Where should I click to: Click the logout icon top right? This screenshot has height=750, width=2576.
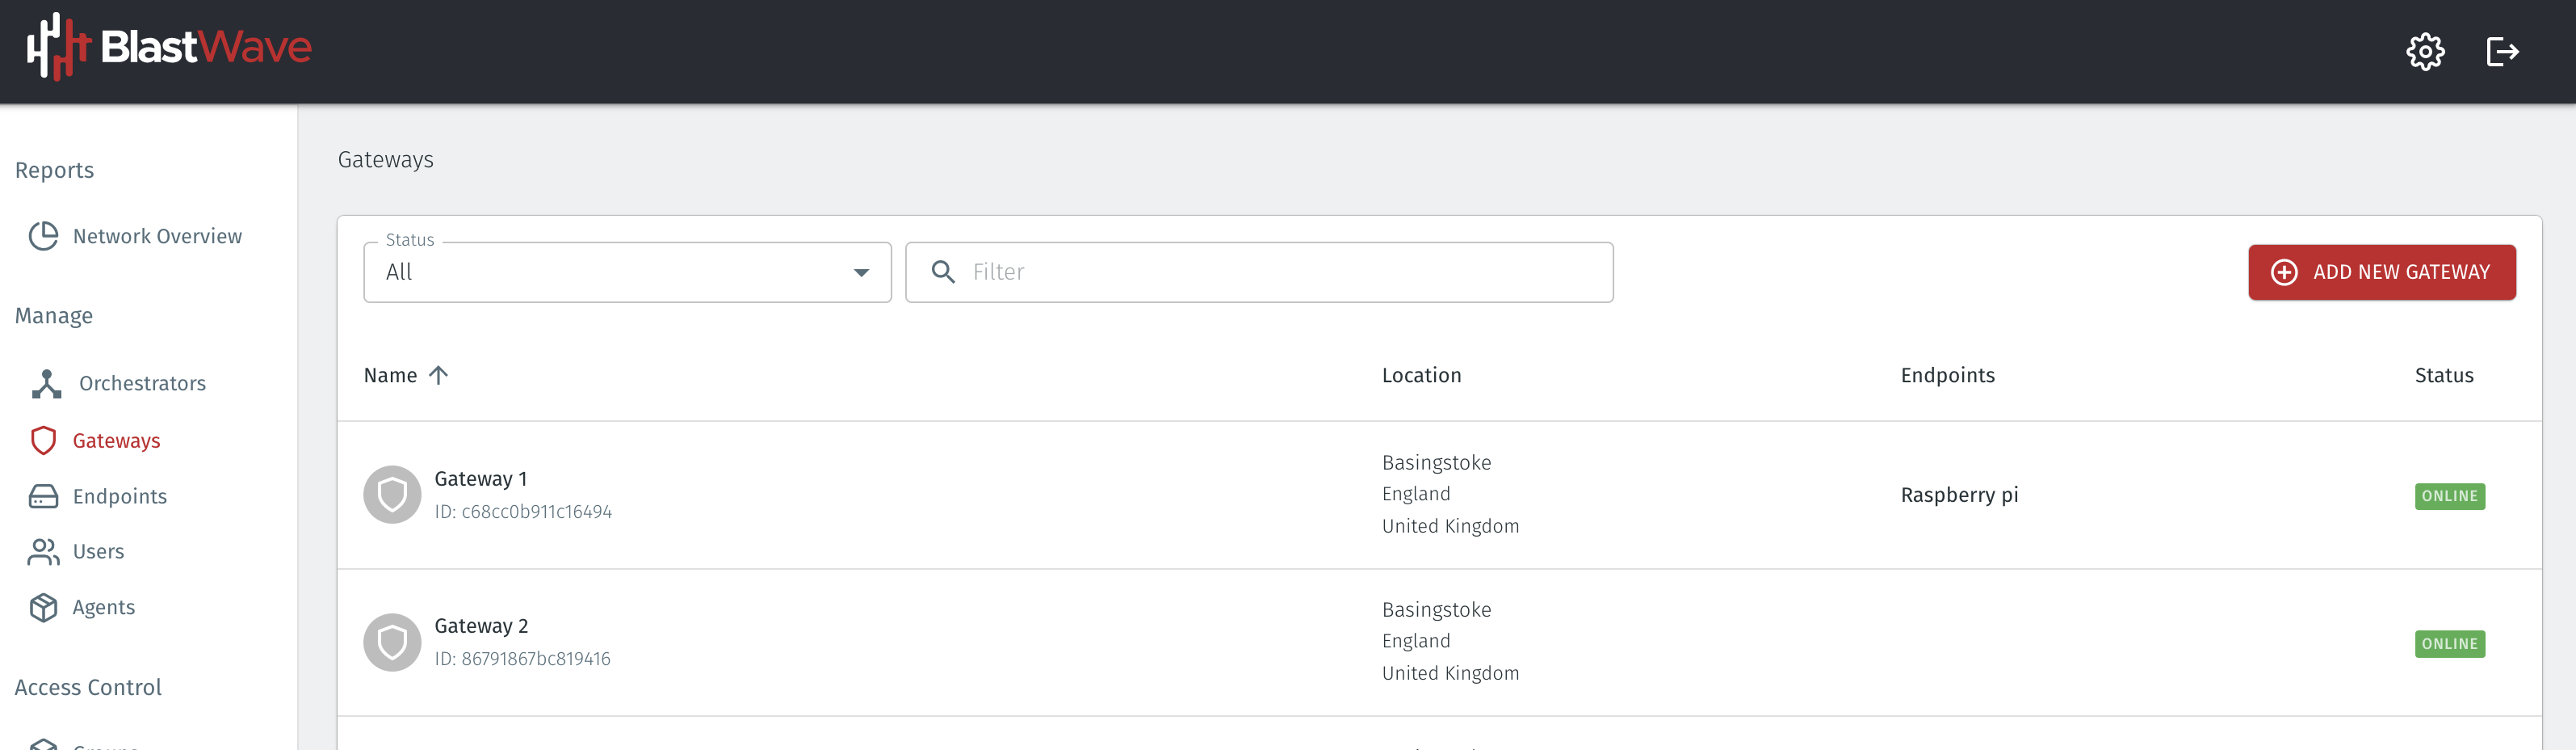coord(2503,51)
